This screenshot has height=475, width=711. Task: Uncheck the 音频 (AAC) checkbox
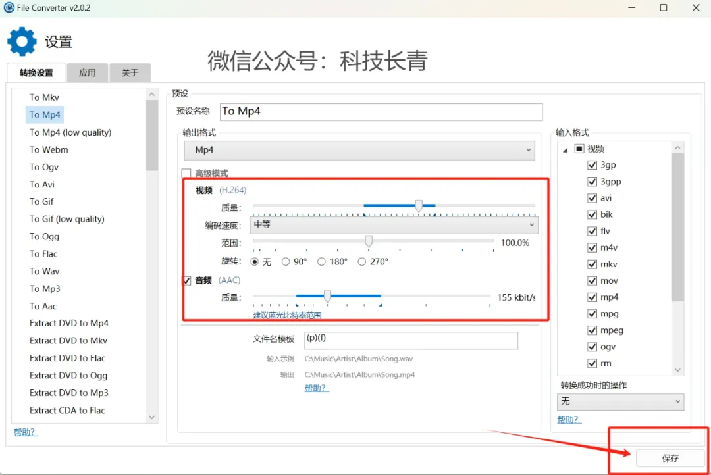click(x=186, y=281)
